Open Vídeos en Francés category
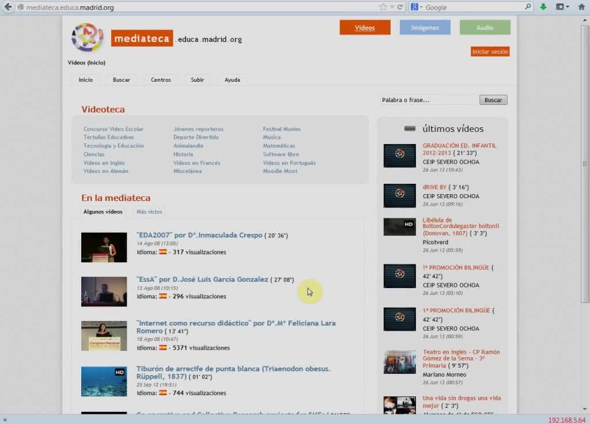This screenshot has width=590, height=424. [x=196, y=163]
